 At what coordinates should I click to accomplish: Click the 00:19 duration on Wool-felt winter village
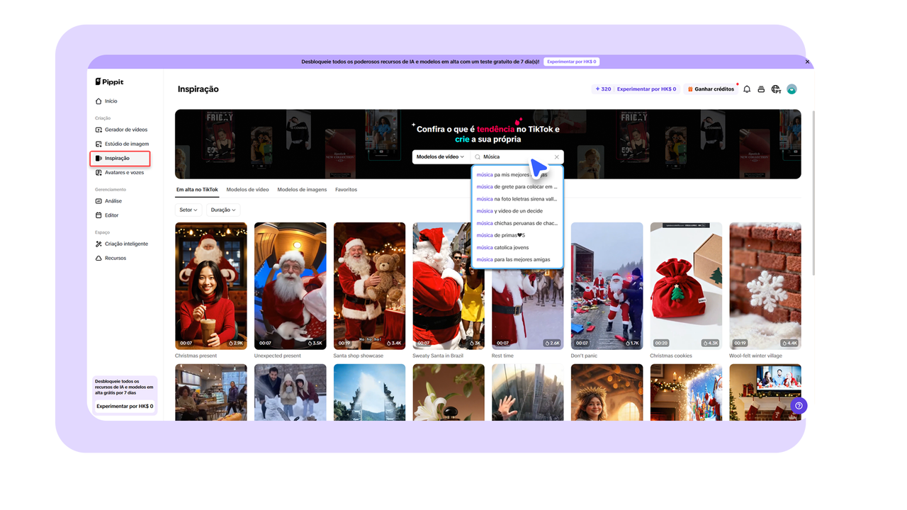pos(740,343)
